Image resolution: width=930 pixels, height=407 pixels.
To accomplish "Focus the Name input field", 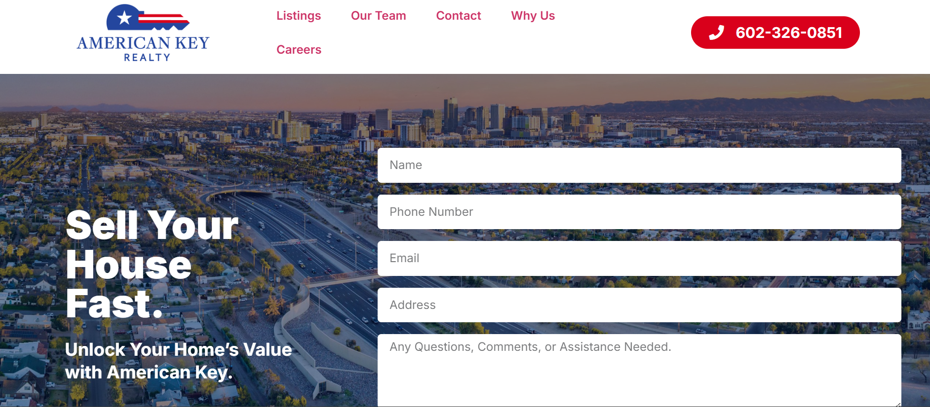I will [639, 165].
